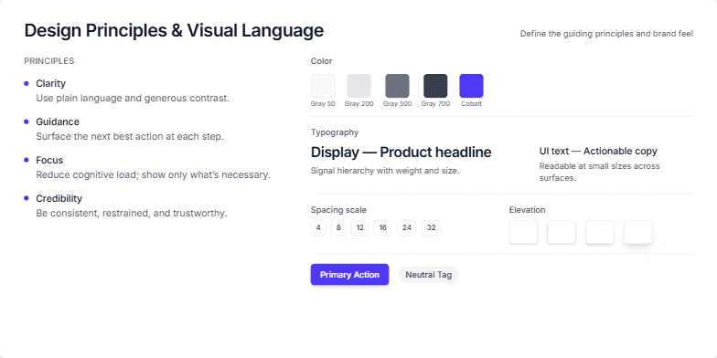
Task: Click 'Use plain language and generous contrast.'
Action: (x=133, y=99)
